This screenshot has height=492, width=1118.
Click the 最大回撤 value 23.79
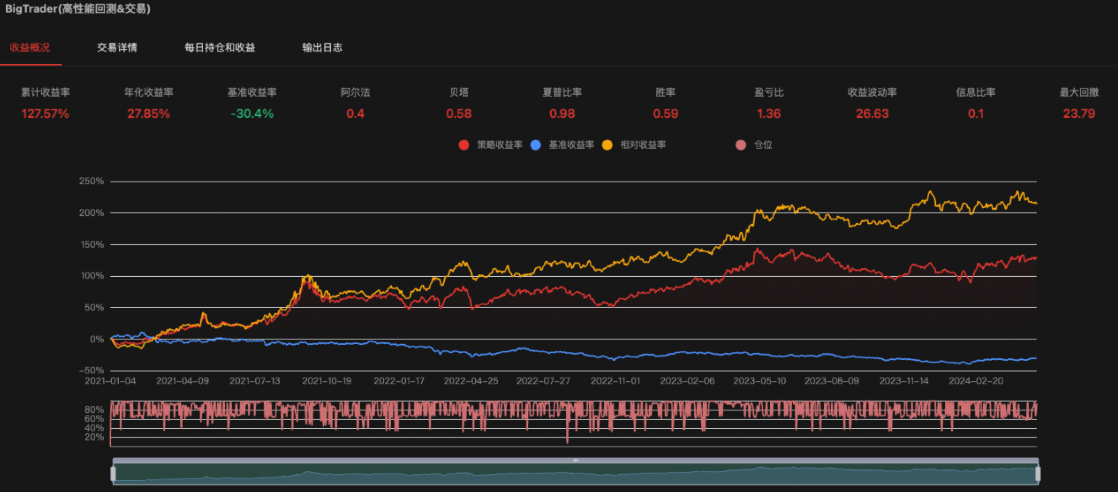(1078, 114)
